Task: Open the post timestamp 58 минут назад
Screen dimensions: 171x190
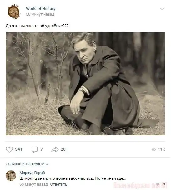Action: pos(40,14)
